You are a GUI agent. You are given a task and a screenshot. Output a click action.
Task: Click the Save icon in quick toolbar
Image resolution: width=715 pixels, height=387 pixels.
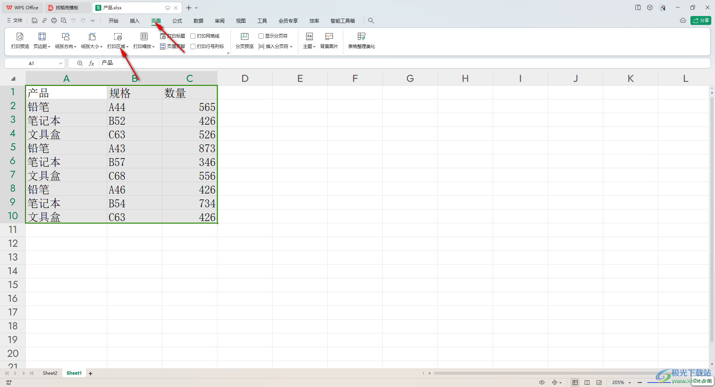35,21
